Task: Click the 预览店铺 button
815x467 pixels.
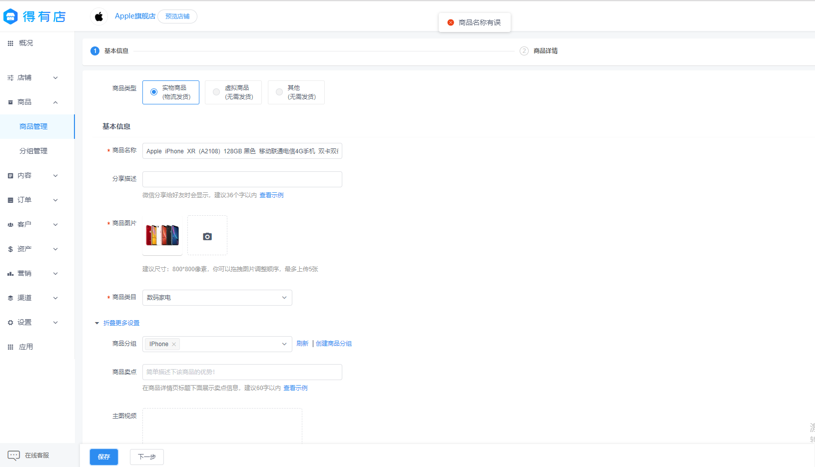Action: 177,16
